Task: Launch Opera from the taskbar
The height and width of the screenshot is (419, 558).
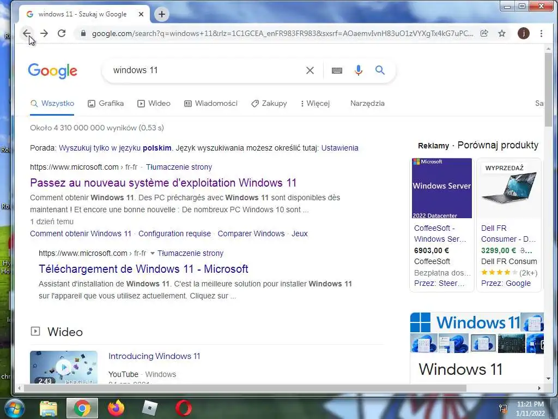Action: [184, 408]
